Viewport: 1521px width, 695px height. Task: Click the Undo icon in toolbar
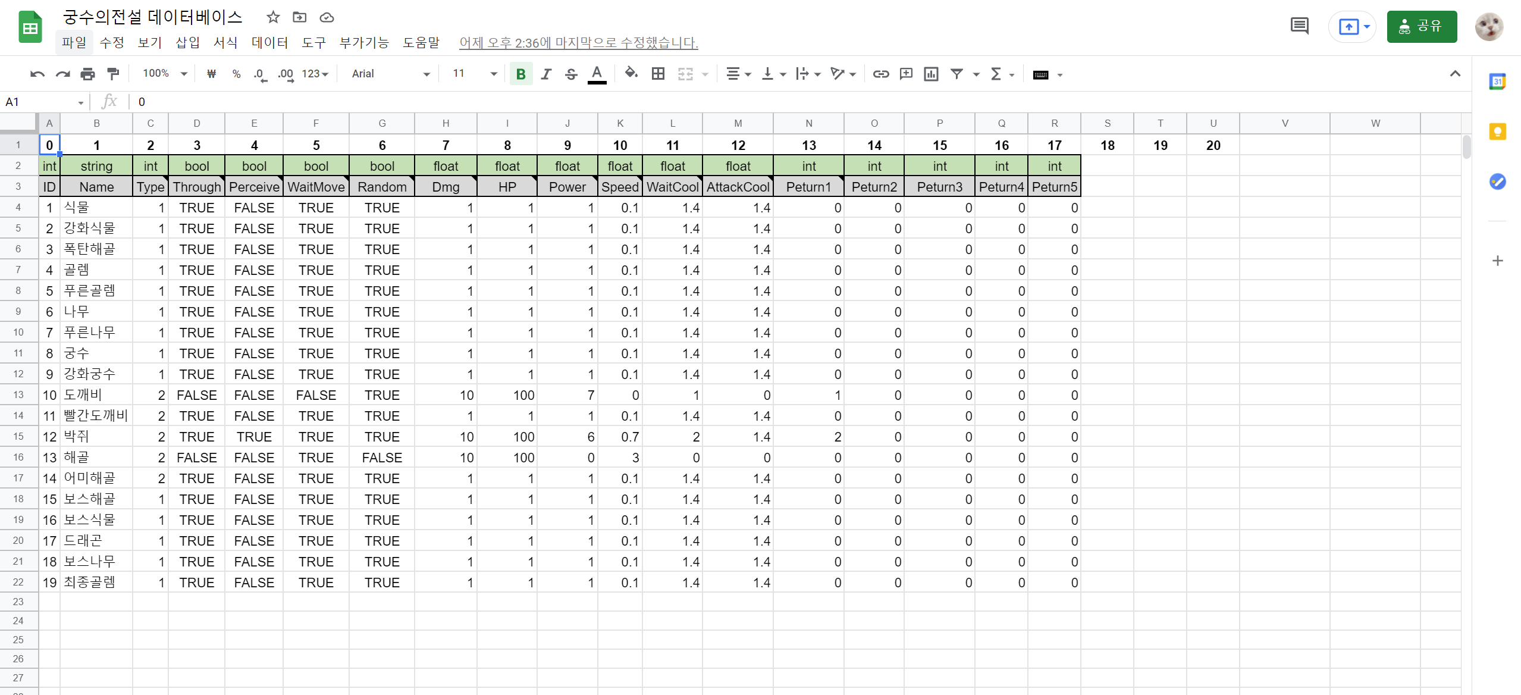click(x=37, y=74)
